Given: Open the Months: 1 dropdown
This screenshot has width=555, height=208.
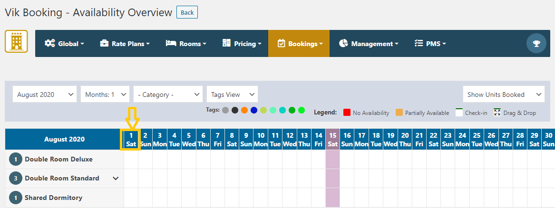Looking at the screenshot, I should 105,95.
